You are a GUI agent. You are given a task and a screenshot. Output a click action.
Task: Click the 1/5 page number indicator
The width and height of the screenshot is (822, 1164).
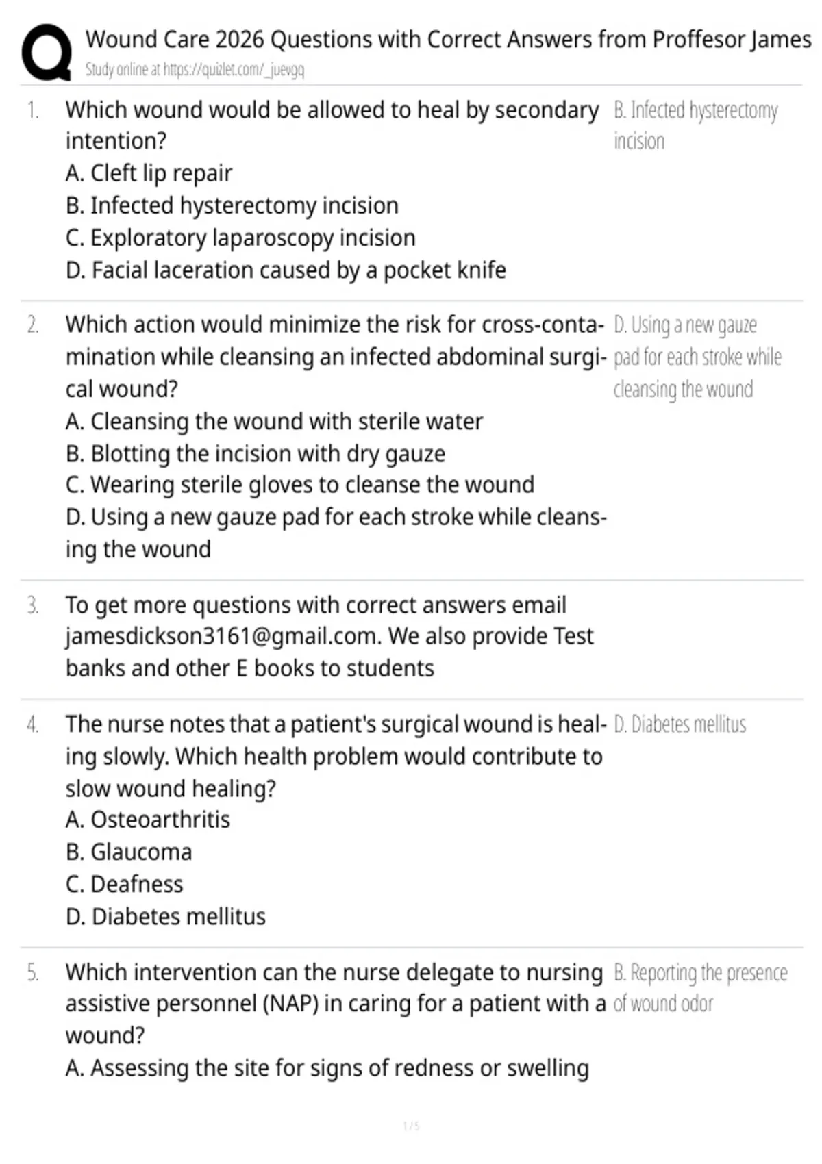click(411, 1126)
